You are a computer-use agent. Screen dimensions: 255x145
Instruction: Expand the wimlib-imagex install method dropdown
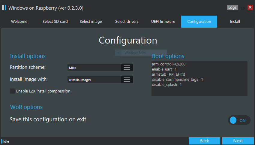click(94, 80)
